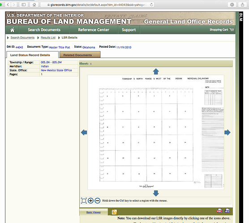Image resolution: width=249 pixels, height=223 pixels.
Task: Go back in browser history
Action: click(x=8, y=5)
